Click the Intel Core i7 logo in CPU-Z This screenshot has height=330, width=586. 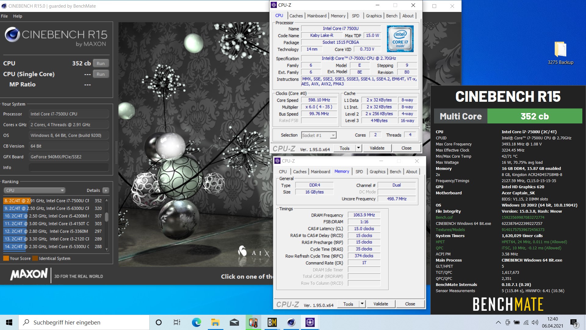(x=400, y=38)
